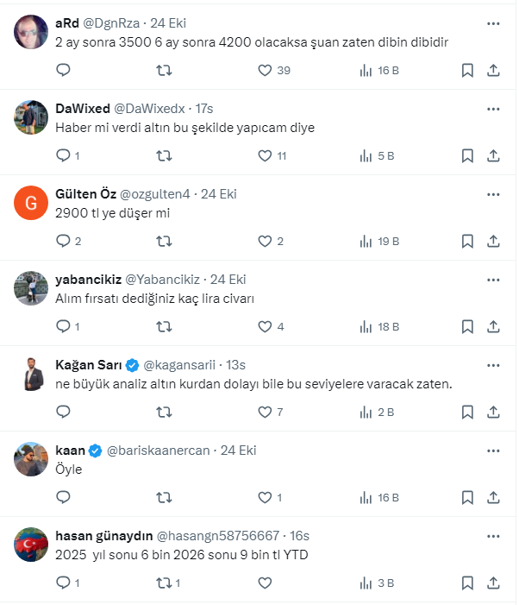Open more options on aRd's comment

(x=493, y=23)
